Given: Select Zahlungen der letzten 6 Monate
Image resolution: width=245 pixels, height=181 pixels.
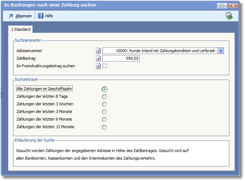Looking at the screenshot, I should pyautogui.click(x=105, y=119).
